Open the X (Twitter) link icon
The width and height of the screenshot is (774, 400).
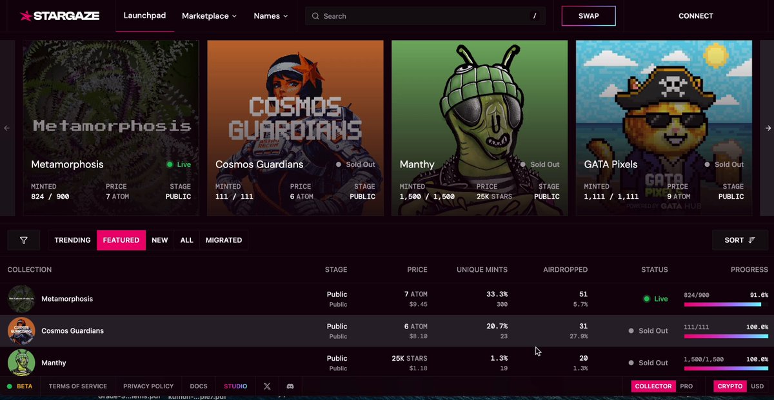coord(267,386)
